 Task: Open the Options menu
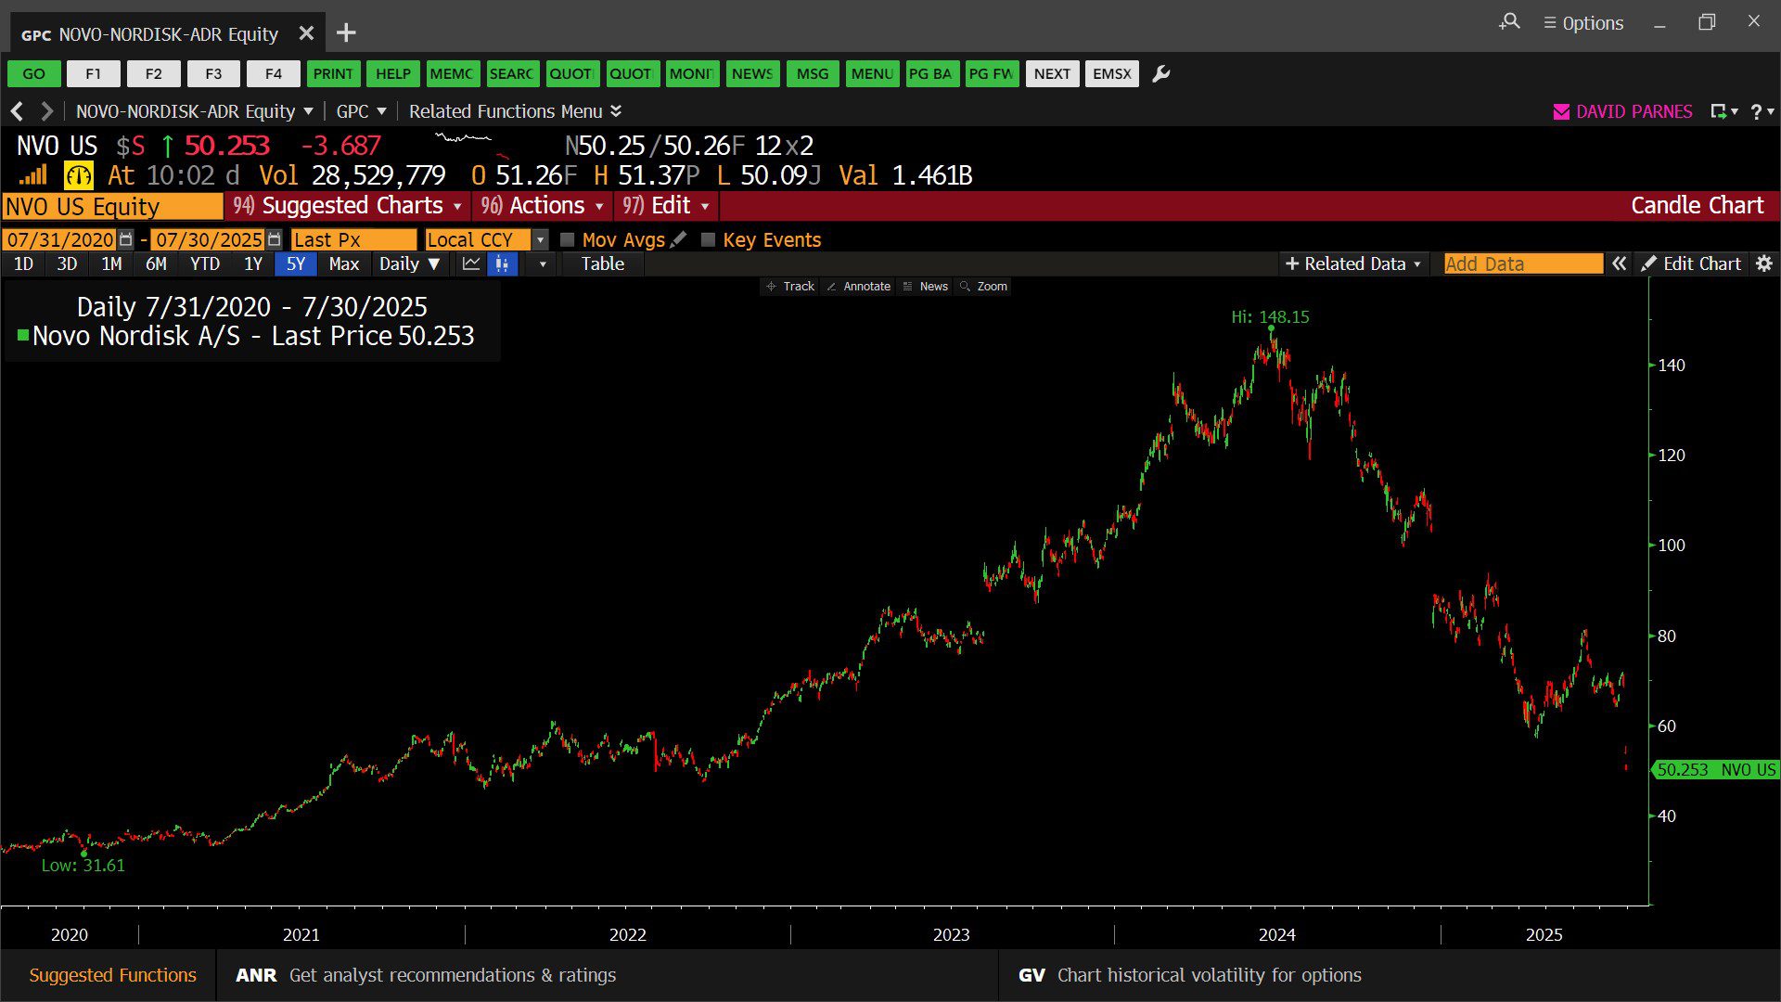coord(1583,23)
